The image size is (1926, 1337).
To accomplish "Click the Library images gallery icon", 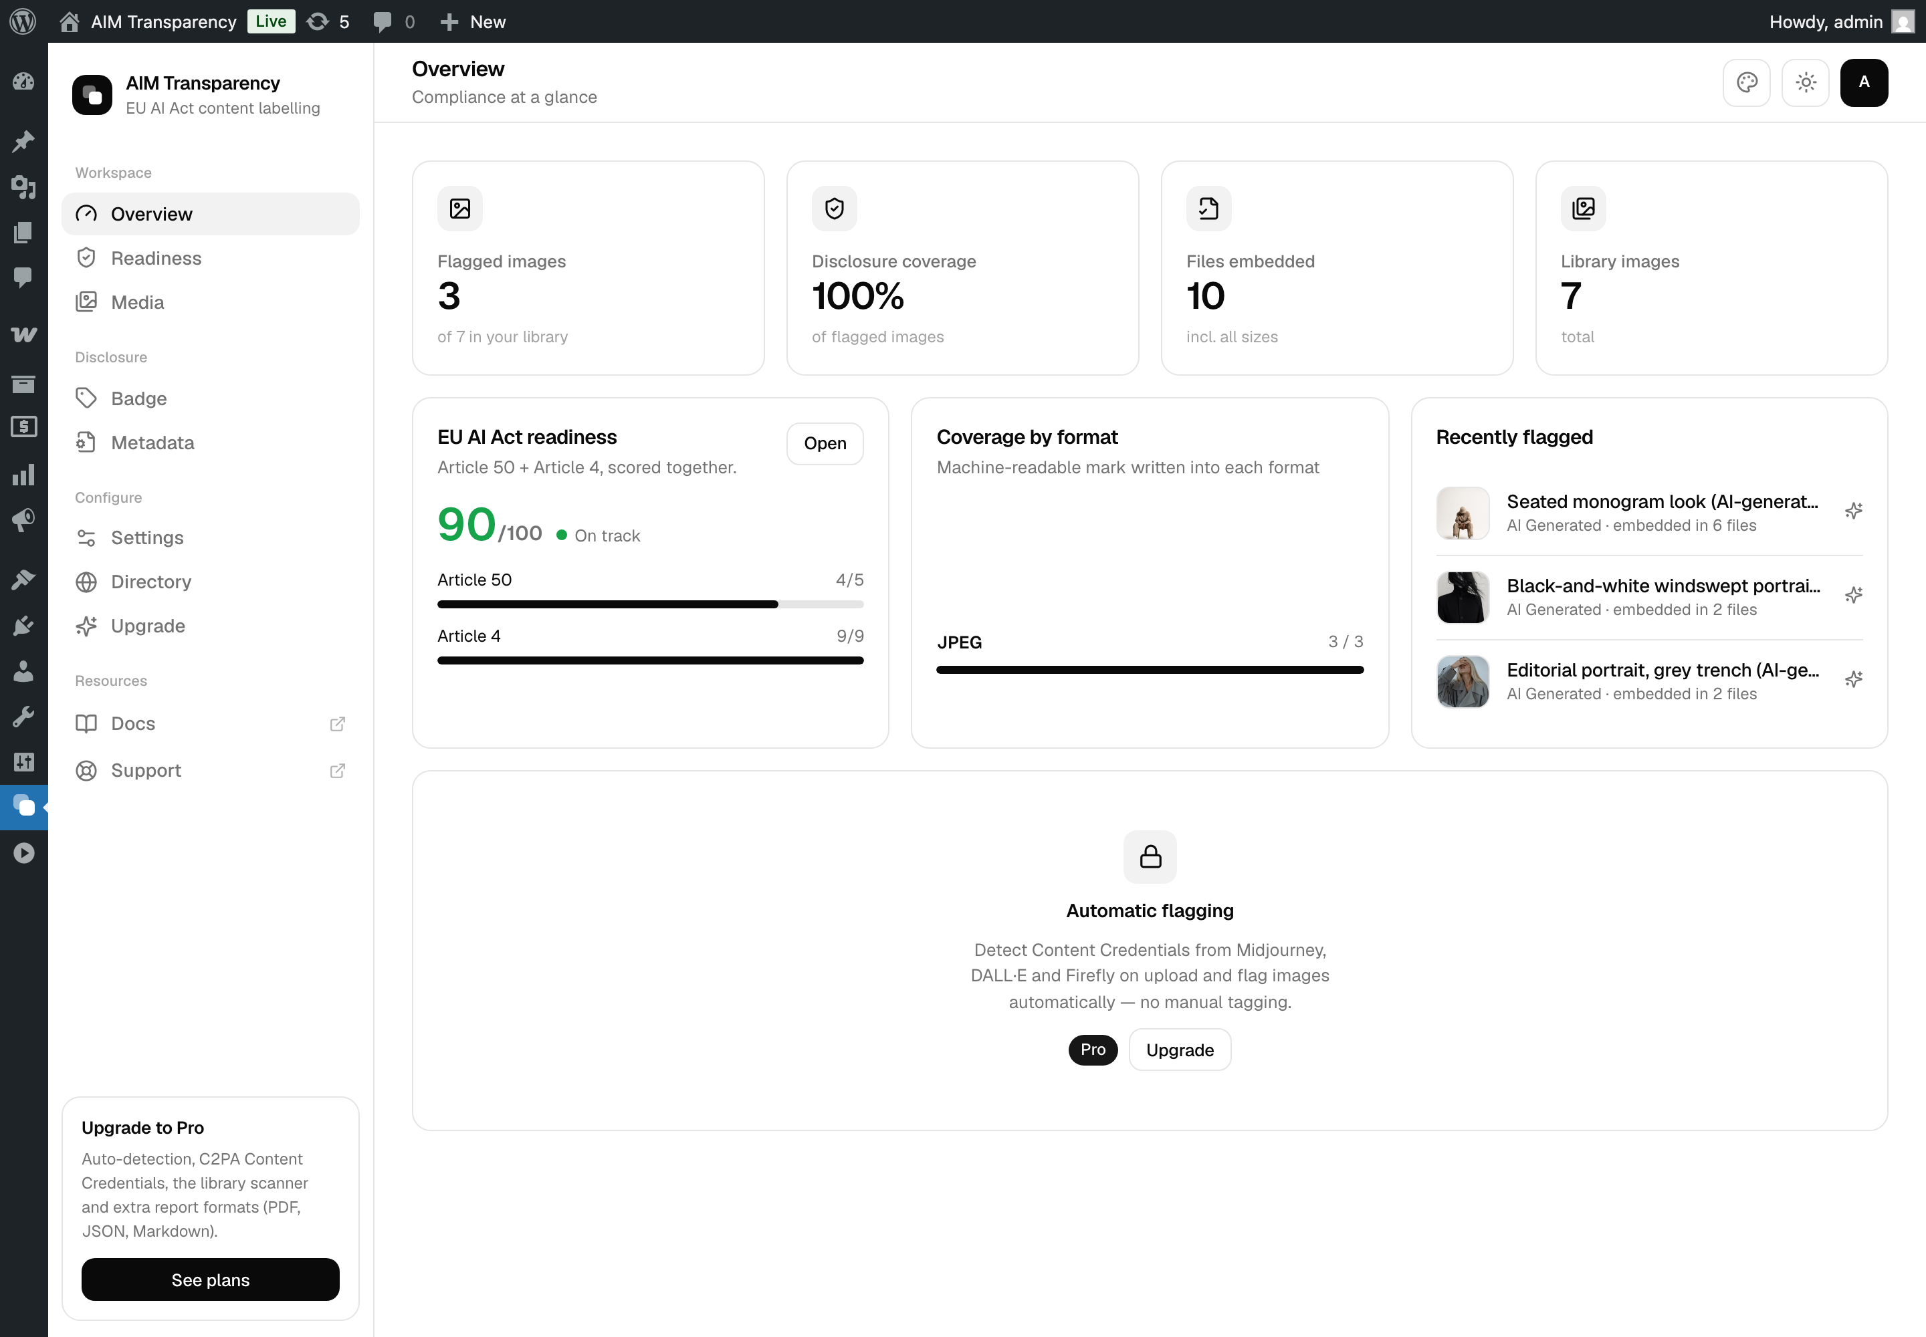I will point(1583,209).
